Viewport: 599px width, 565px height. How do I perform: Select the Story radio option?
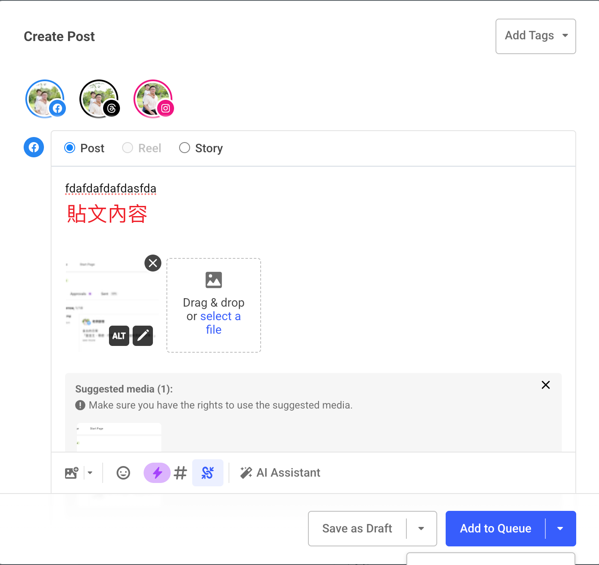click(185, 148)
